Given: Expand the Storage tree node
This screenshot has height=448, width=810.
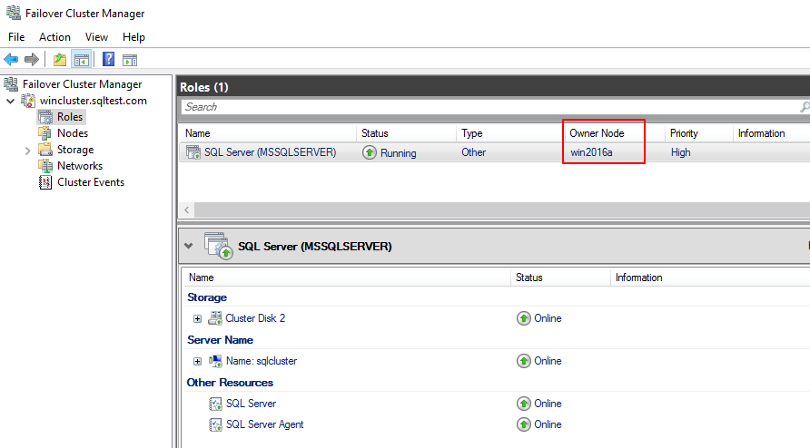Looking at the screenshot, I should point(28,151).
